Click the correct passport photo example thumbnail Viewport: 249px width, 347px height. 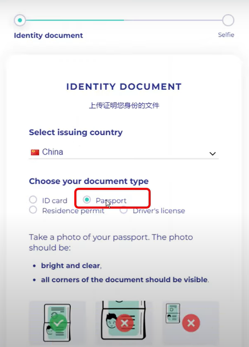pyautogui.click(x=57, y=323)
